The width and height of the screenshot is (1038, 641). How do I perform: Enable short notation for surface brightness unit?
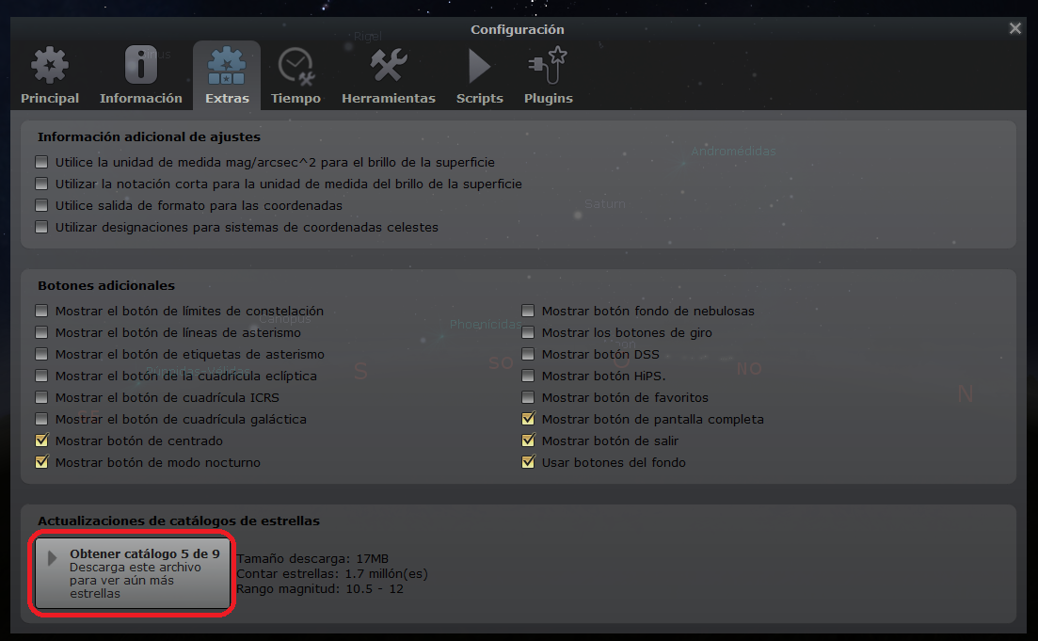coord(41,184)
